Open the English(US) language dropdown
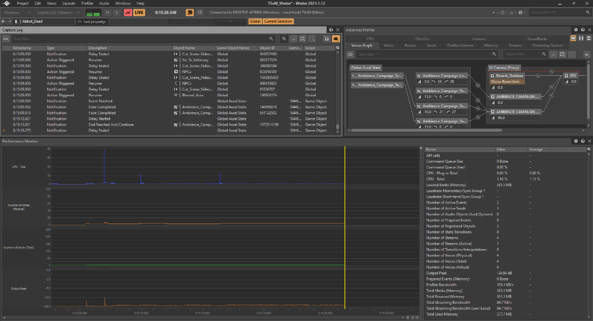 (x=57, y=12)
